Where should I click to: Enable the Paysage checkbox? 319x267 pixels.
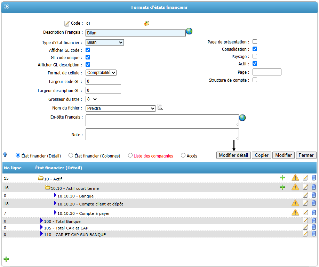(255, 56)
